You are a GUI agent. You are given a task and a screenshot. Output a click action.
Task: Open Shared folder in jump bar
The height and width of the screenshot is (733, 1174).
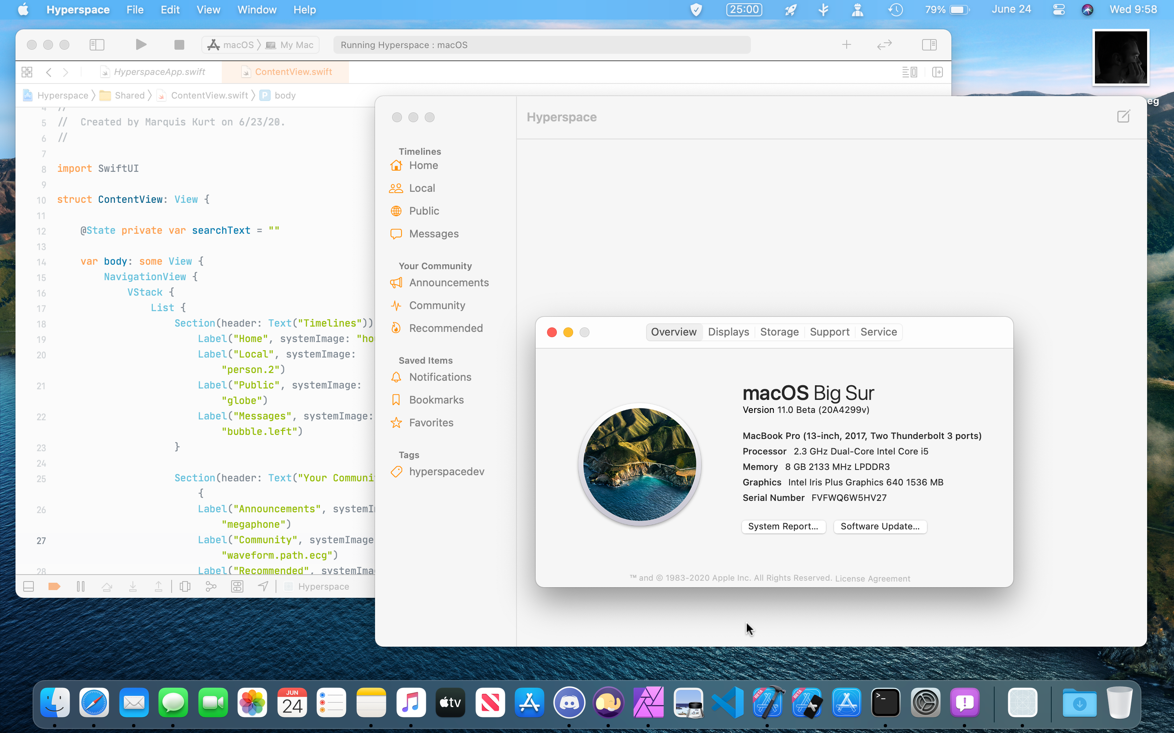pos(122,96)
